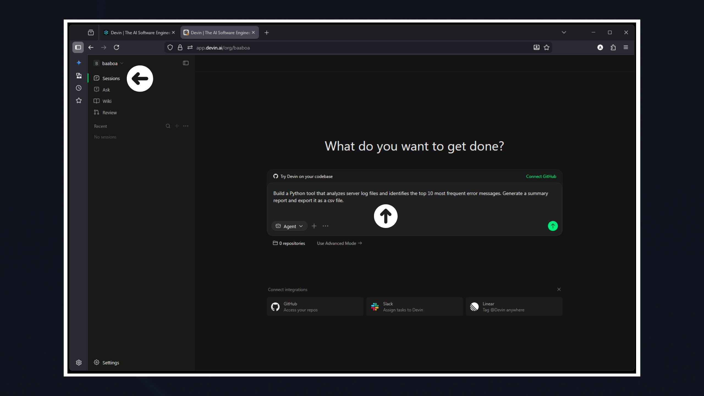Bookmark this page with star icon
The width and height of the screenshot is (704, 396).
tap(546, 48)
